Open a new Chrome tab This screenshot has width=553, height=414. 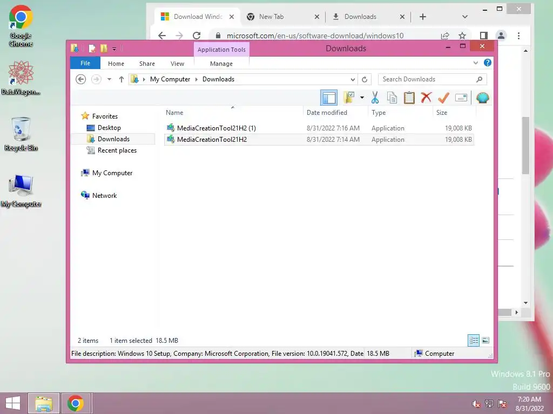(x=422, y=17)
